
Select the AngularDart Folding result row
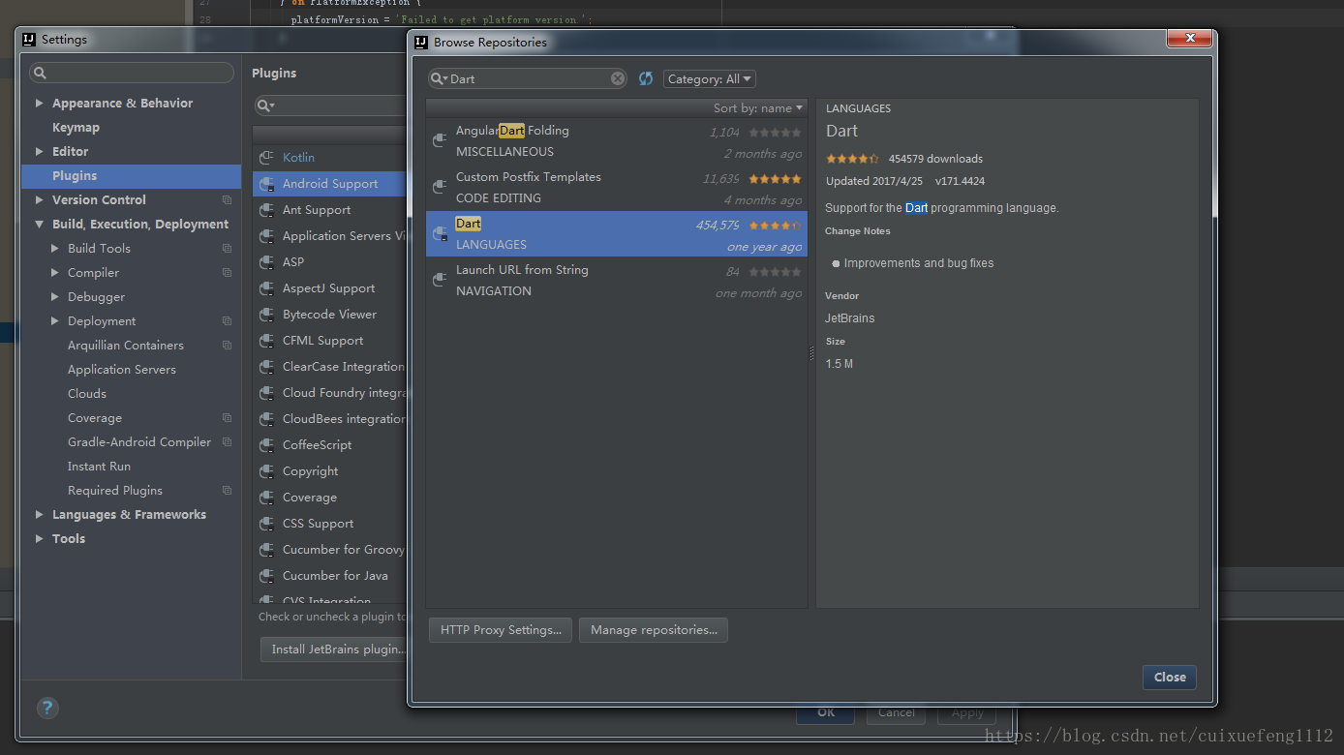(x=617, y=140)
